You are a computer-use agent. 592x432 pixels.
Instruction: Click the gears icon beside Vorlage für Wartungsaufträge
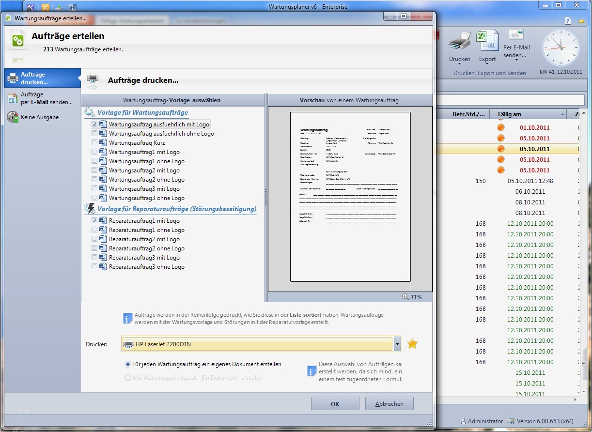90,112
